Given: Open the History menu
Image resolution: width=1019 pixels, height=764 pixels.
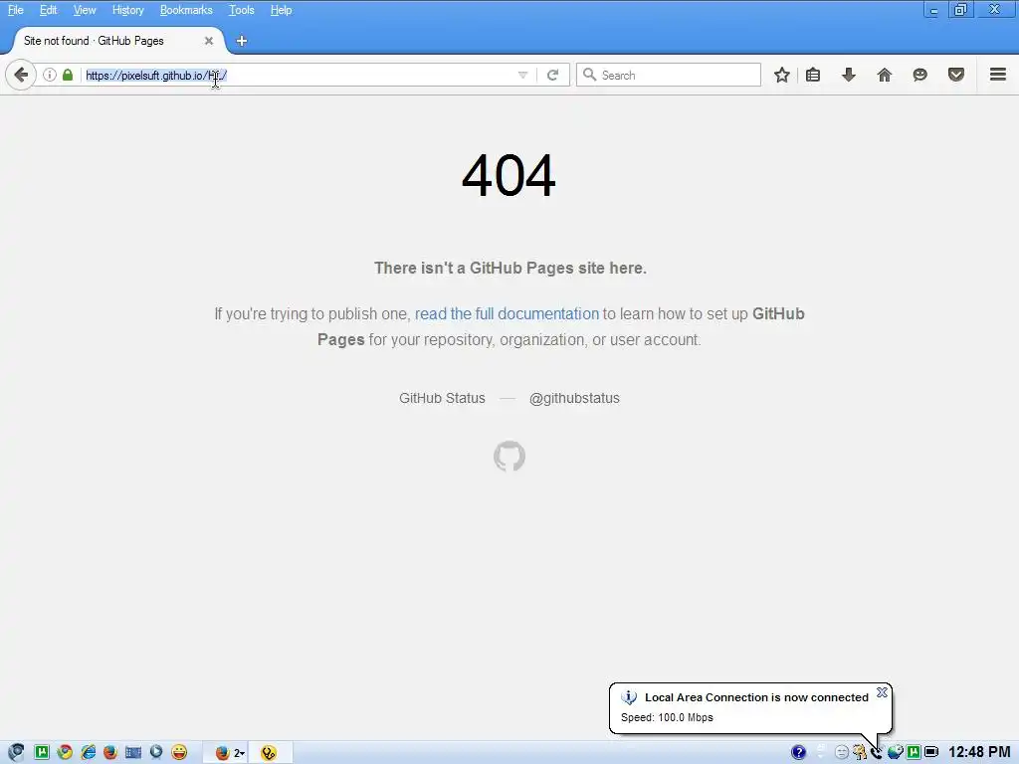Looking at the screenshot, I should click(127, 10).
